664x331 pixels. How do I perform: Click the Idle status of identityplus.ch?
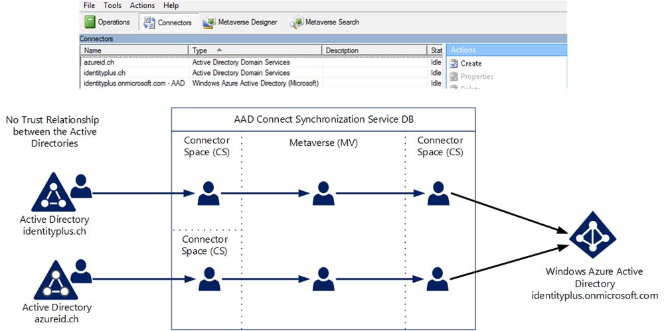(x=436, y=73)
